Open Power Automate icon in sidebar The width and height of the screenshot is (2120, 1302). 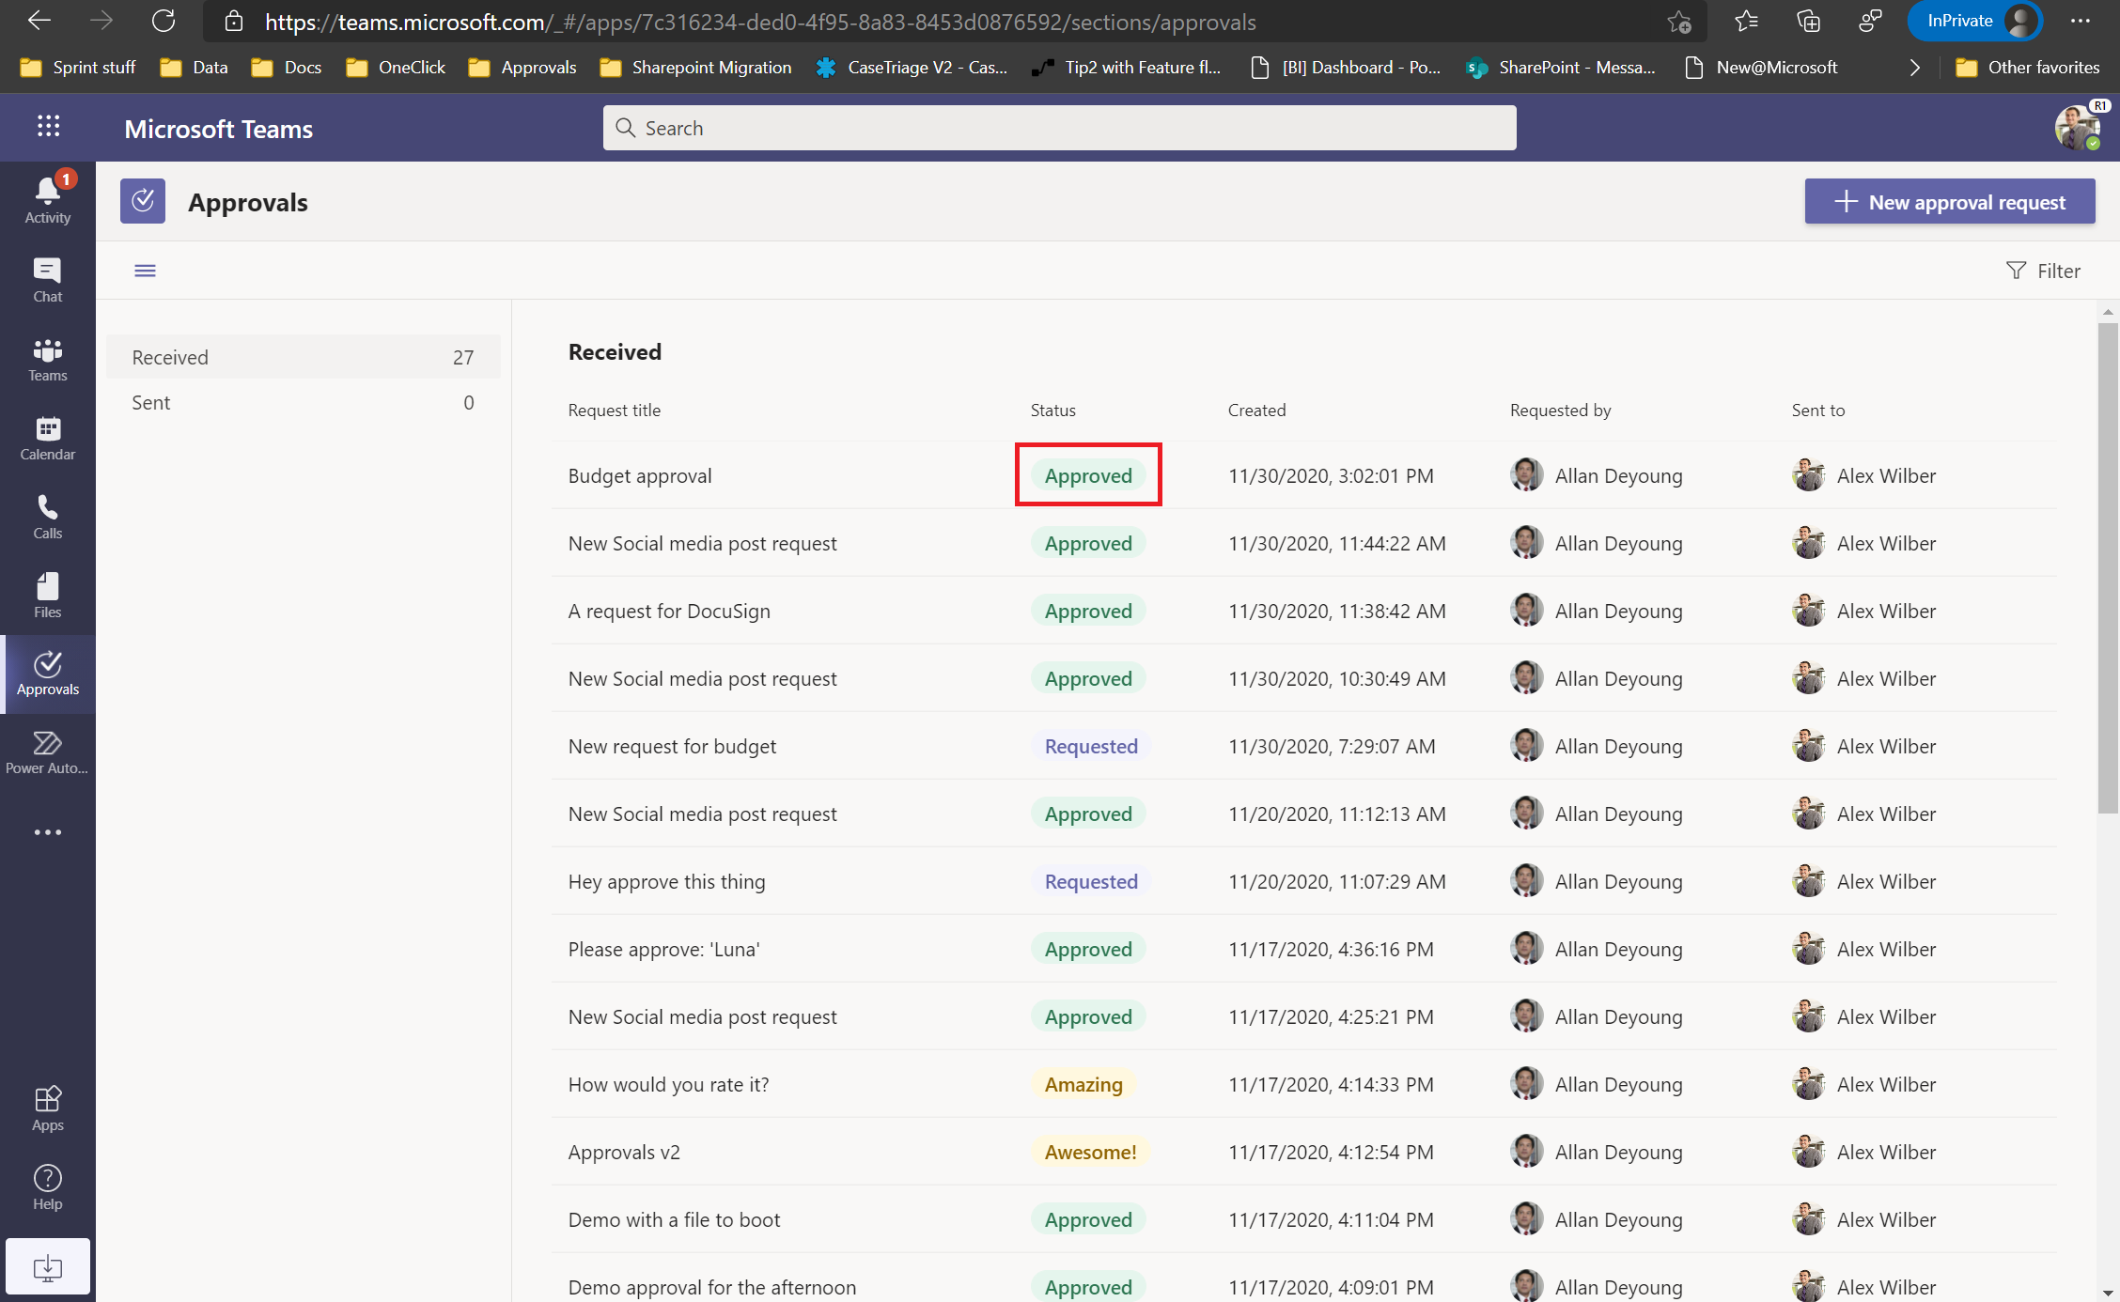(x=47, y=752)
